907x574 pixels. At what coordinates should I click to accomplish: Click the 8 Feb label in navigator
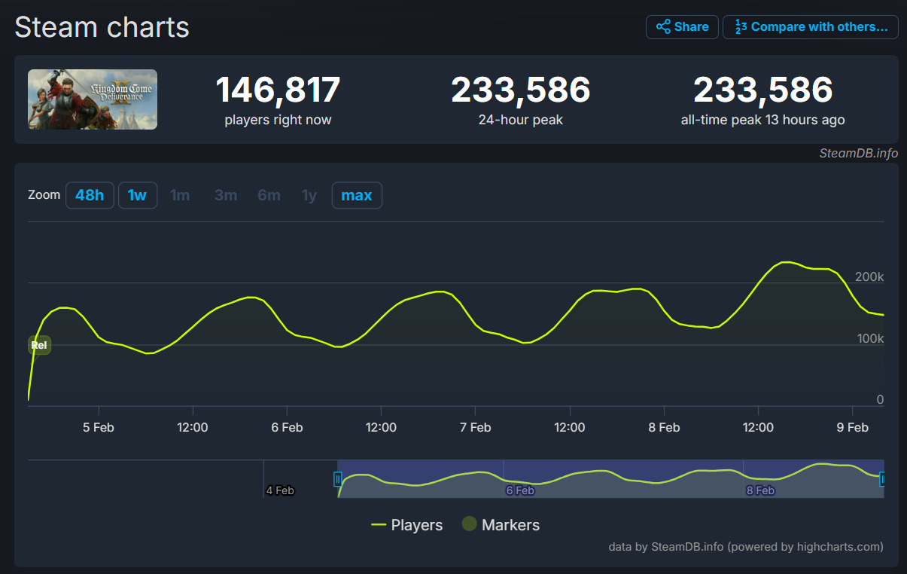[760, 490]
